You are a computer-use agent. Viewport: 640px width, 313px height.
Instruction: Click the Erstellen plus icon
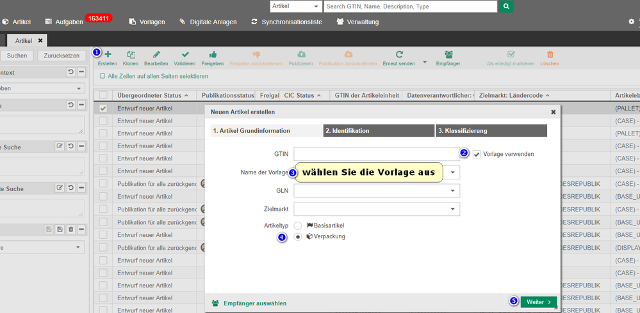[108, 54]
